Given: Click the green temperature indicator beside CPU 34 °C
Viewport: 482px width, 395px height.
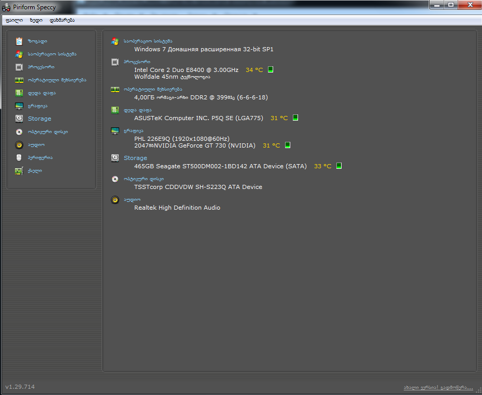Looking at the screenshot, I should click(271, 69).
